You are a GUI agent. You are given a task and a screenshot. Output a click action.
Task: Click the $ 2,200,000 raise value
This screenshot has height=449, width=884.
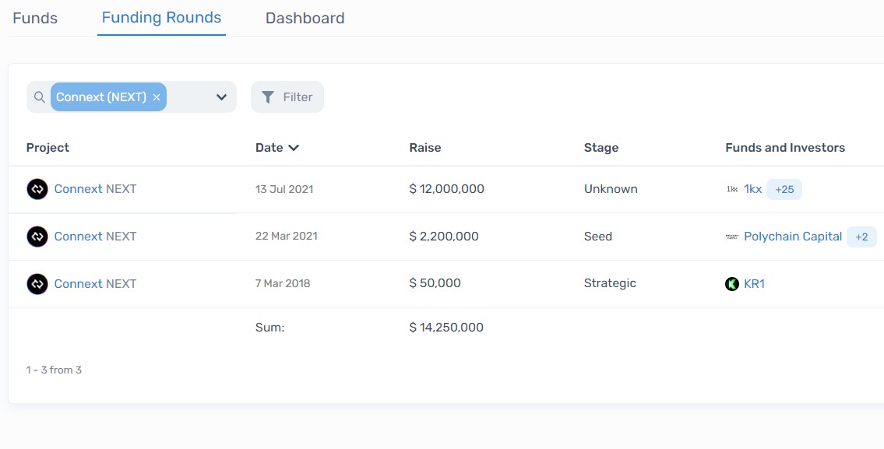pos(444,236)
